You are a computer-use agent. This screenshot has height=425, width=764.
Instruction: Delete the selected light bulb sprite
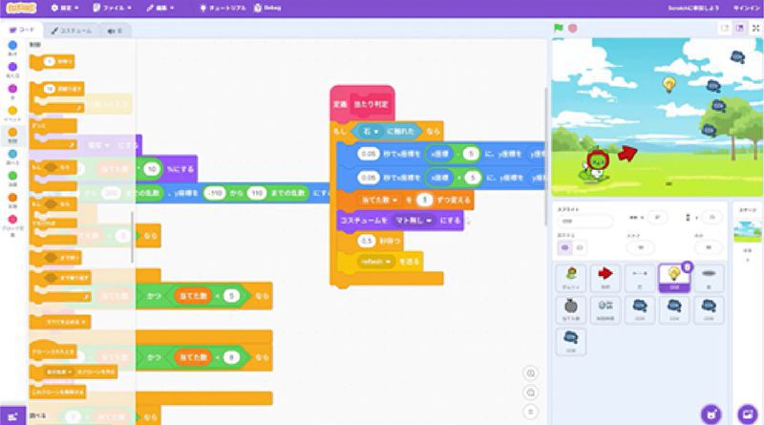pyautogui.click(x=687, y=266)
